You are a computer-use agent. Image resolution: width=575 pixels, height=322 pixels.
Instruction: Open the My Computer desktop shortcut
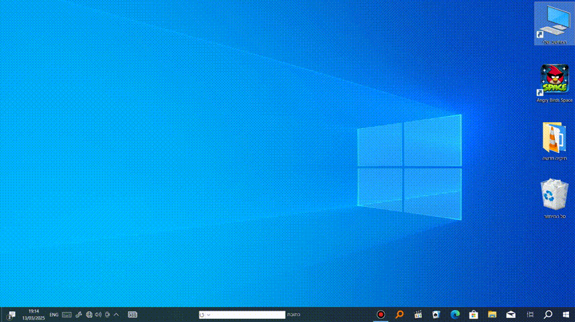[x=554, y=23]
